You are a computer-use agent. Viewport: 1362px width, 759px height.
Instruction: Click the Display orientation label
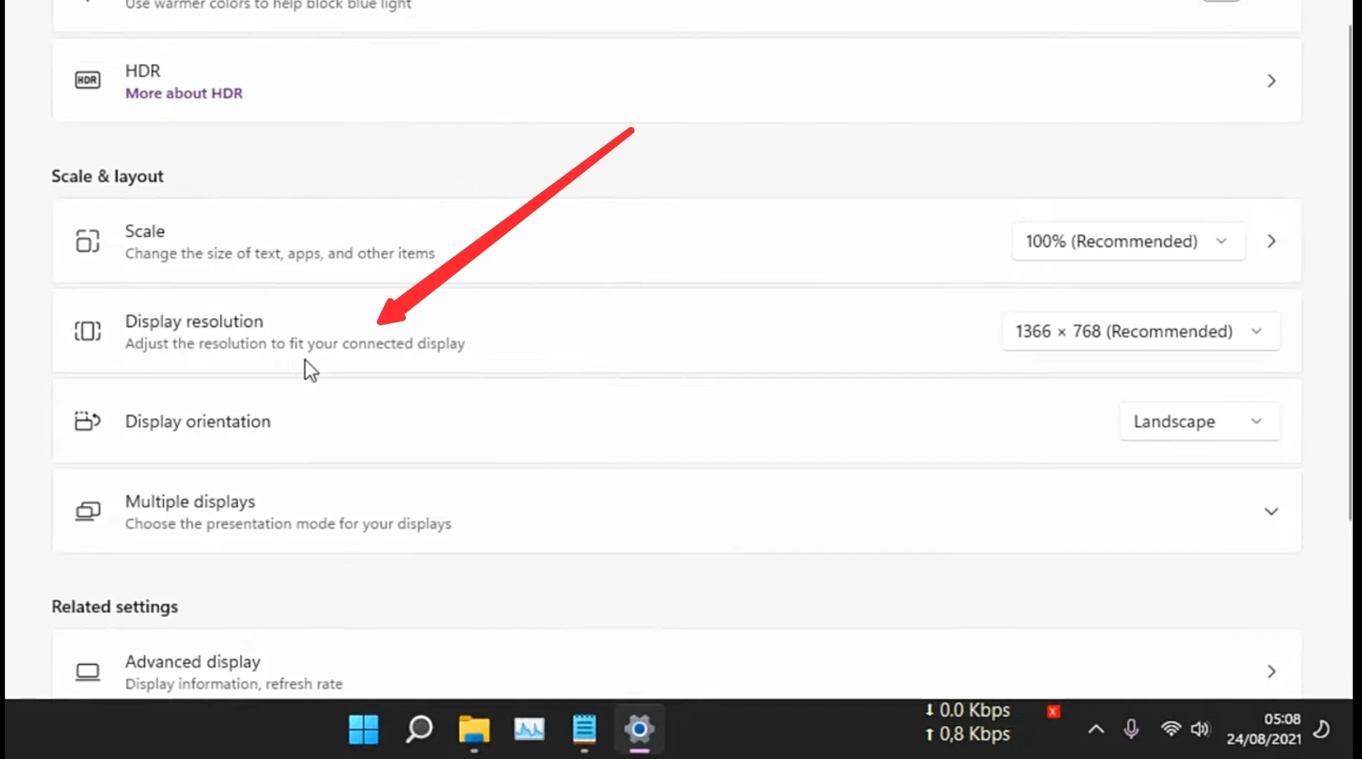pyautogui.click(x=198, y=421)
